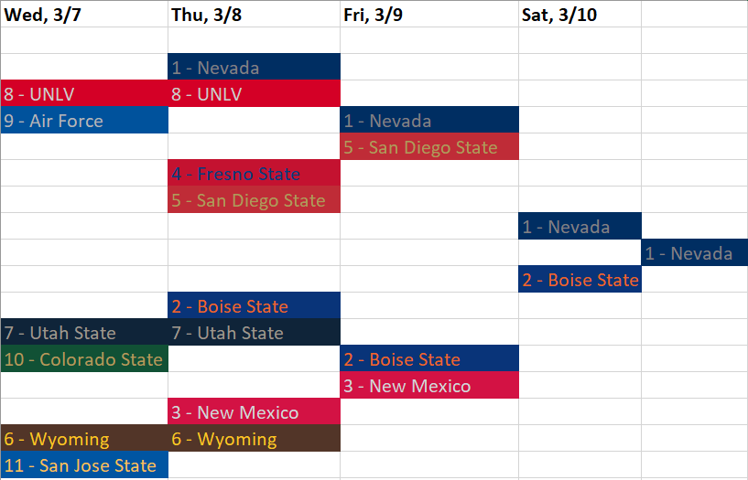This screenshot has width=748, height=480.
Task: Click the Sat, 3/10 header cell
Action: pyautogui.click(x=579, y=15)
